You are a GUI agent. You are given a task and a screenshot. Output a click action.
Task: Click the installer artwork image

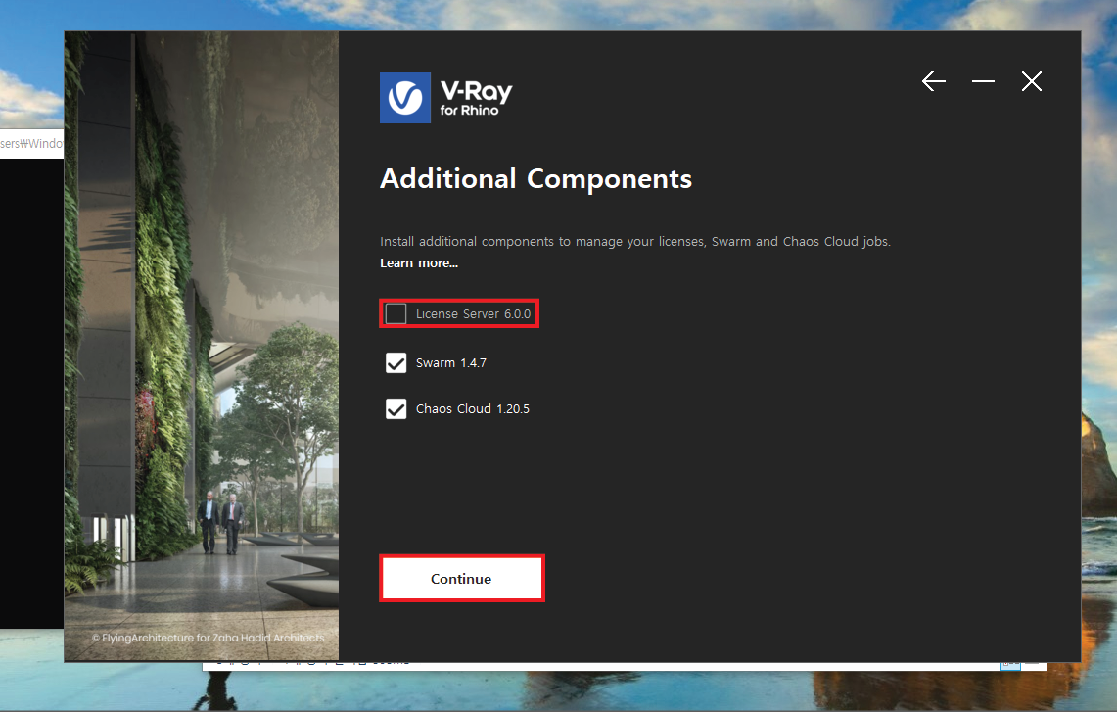(202, 346)
